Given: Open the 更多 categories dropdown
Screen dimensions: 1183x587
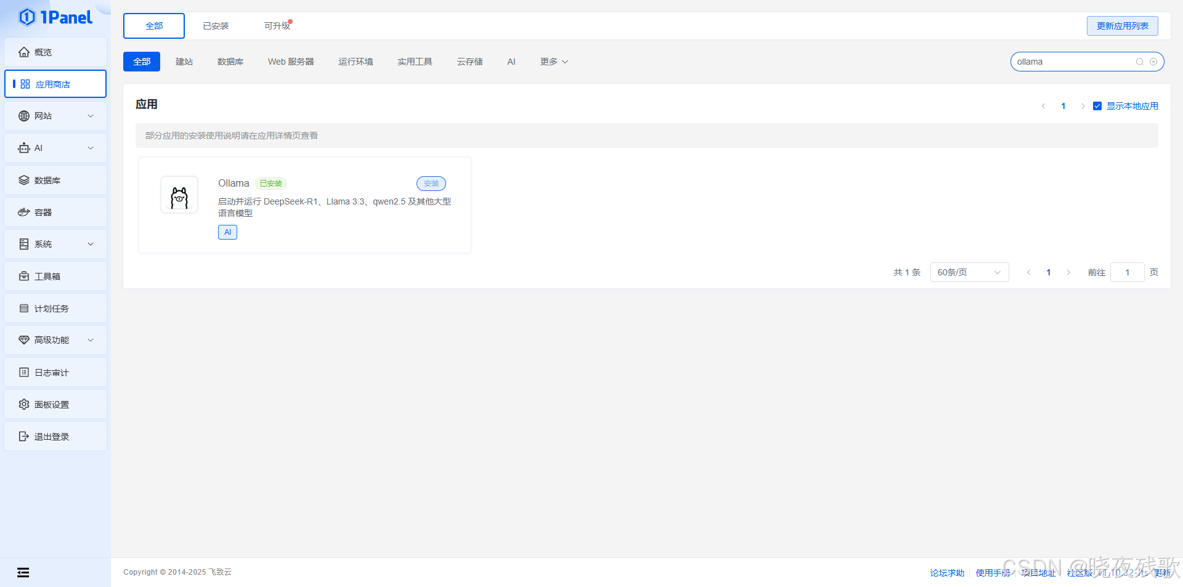Looking at the screenshot, I should 554,62.
